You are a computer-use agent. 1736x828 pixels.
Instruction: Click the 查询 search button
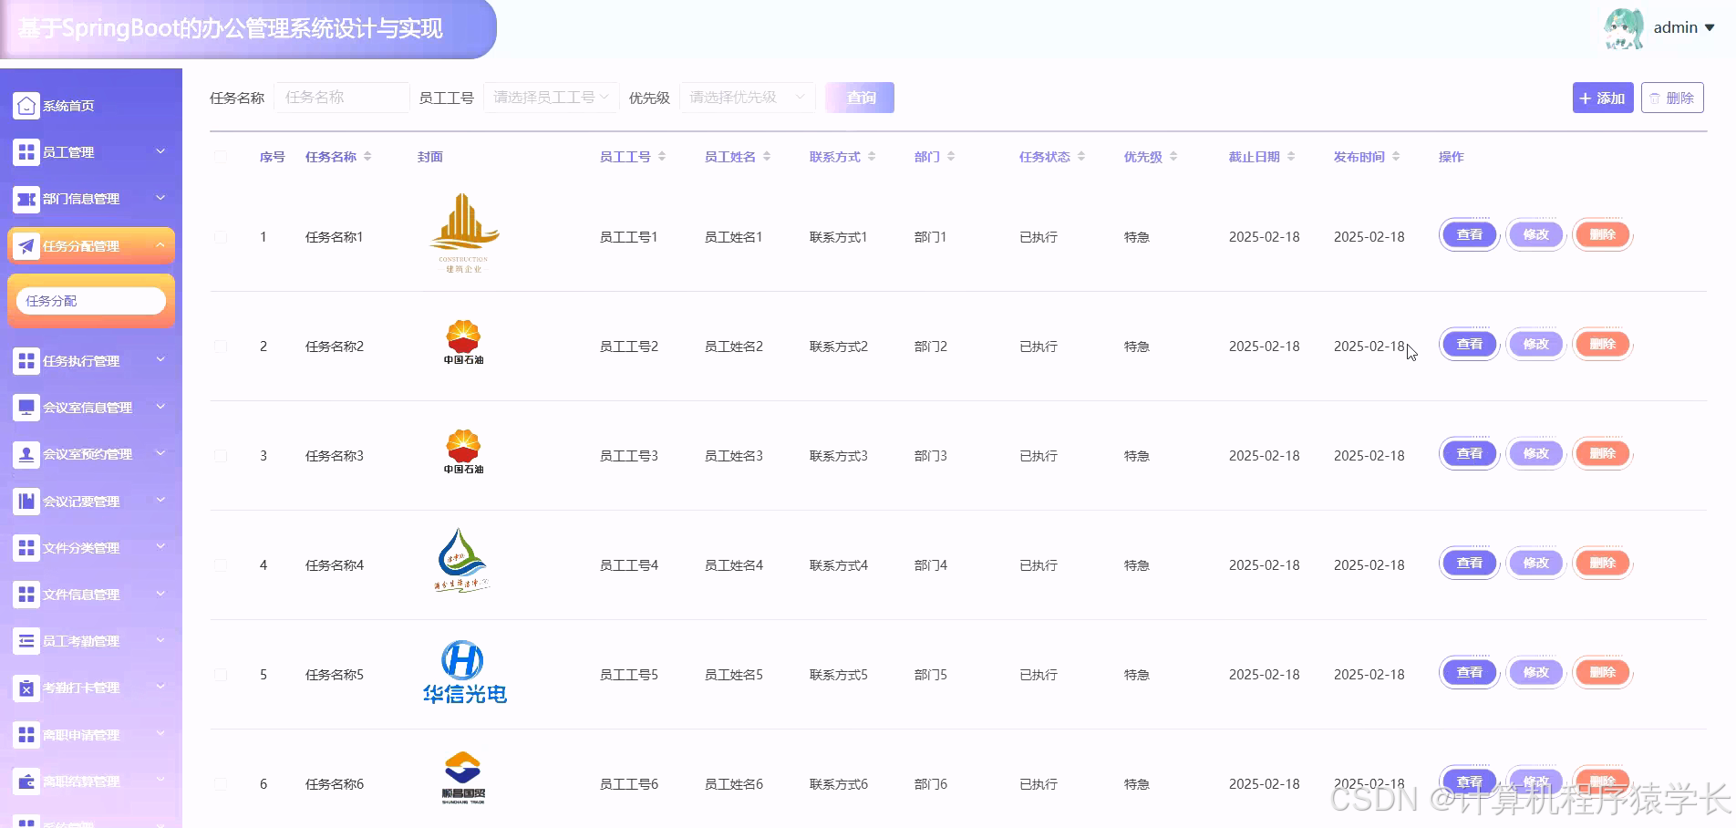point(858,97)
